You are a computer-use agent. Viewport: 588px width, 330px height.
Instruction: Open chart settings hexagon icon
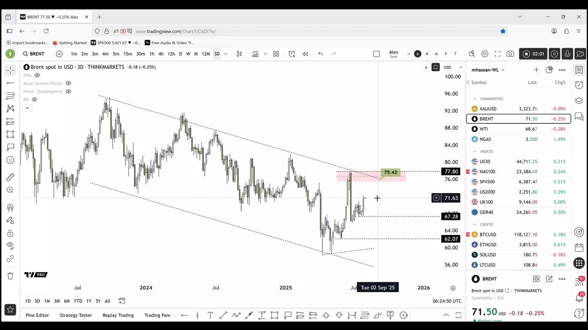tap(485, 54)
